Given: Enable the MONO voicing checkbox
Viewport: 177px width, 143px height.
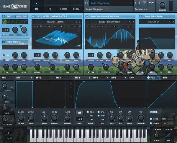Looking at the screenshot, I should [x=151, y=119].
